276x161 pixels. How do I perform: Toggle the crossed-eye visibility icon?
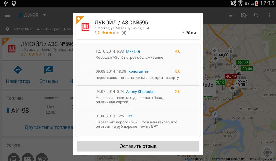244,15
